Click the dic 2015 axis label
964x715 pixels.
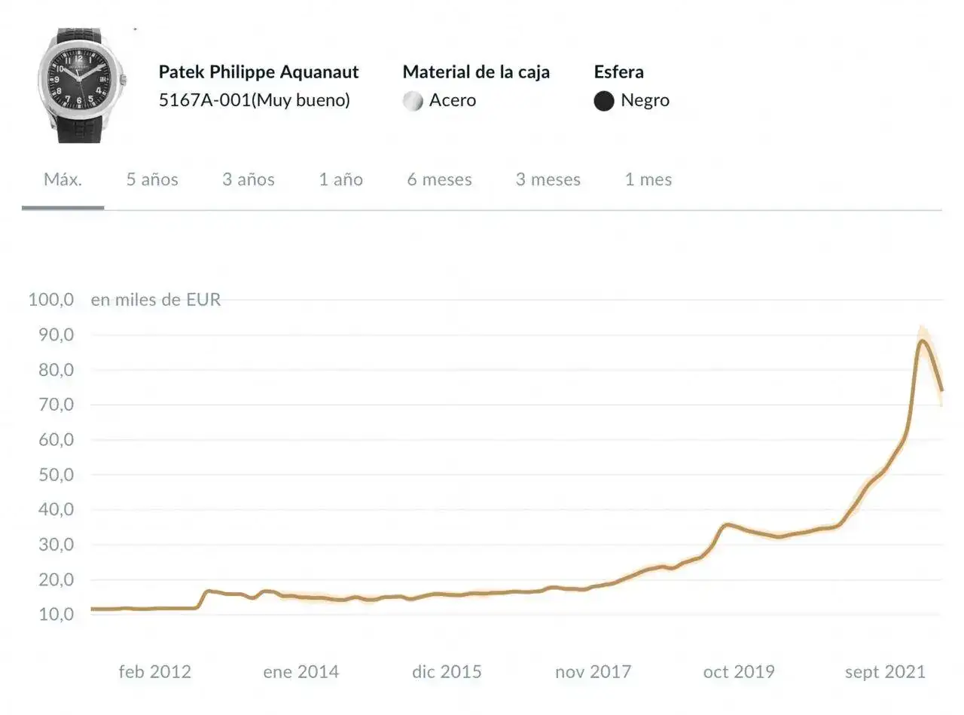pyautogui.click(x=447, y=672)
